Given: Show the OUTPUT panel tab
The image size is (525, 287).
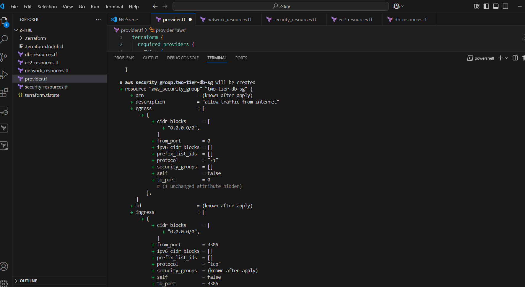Looking at the screenshot, I should coord(151,58).
